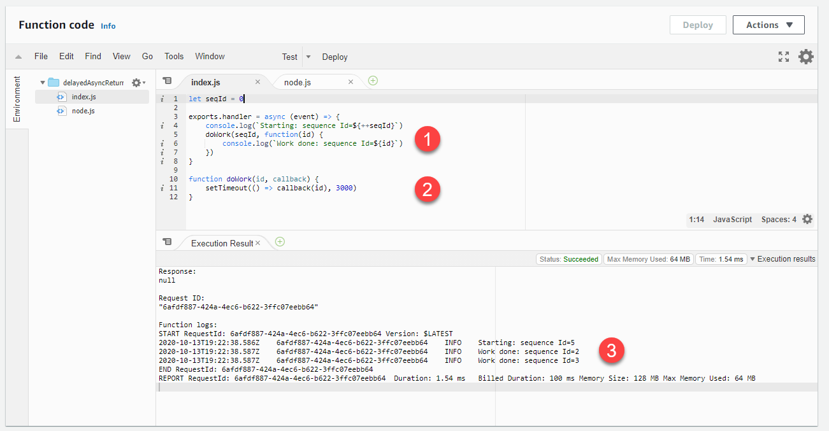Open editor settings gear in the status bar
The image size is (829, 431).
[x=806, y=219]
